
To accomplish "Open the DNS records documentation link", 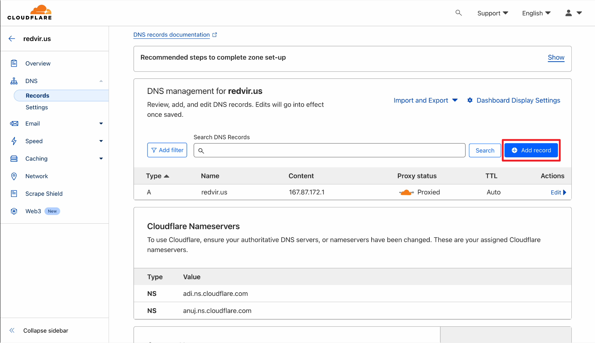I will (x=171, y=35).
